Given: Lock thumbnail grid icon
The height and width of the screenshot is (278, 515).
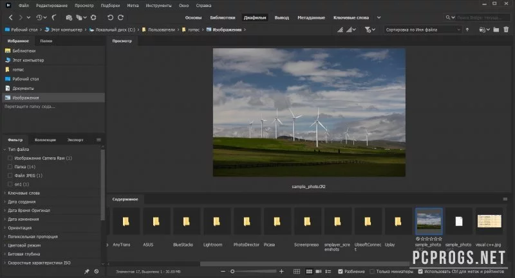Looking at the screenshot, I should click(297, 272).
